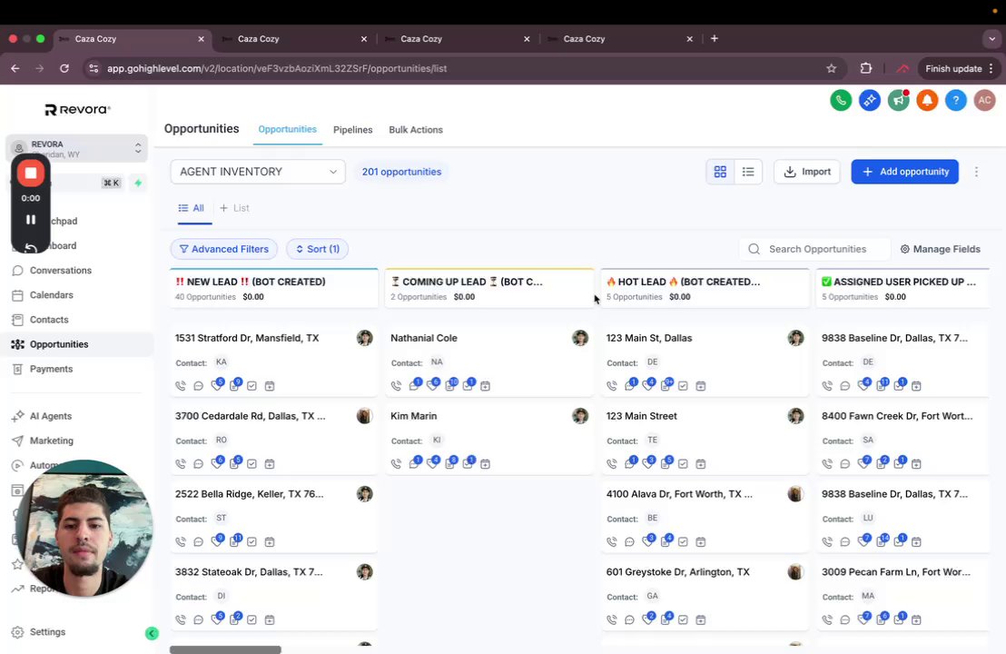Screen dimensions: 1006x654
Task: Click the Import button
Action: point(807,172)
